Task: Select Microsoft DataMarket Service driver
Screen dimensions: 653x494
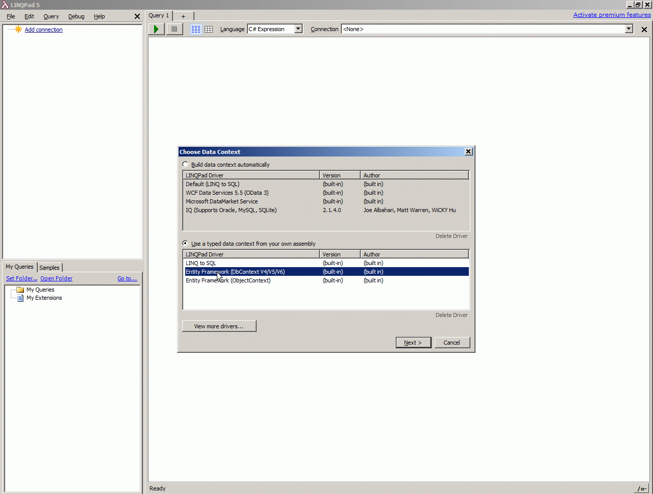Action: [325, 201]
